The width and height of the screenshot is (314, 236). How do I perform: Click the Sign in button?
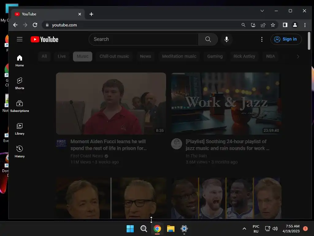[286, 39]
